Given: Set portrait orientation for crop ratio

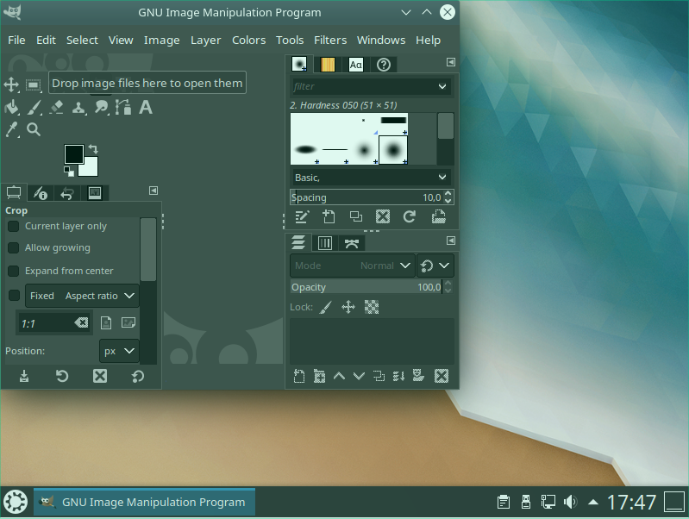Looking at the screenshot, I should click(106, 323).
